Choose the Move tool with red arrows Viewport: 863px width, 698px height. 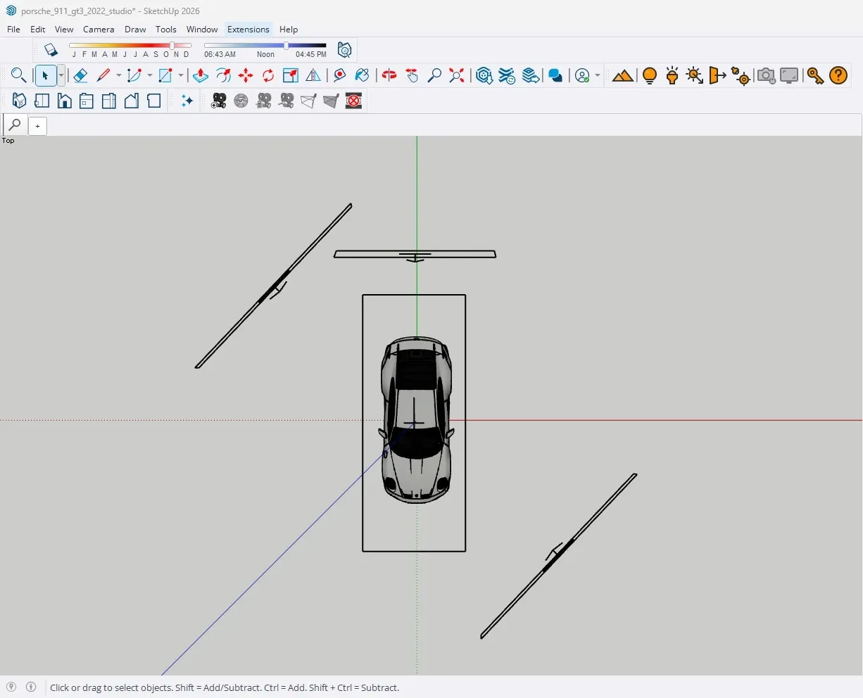(246, 75)
